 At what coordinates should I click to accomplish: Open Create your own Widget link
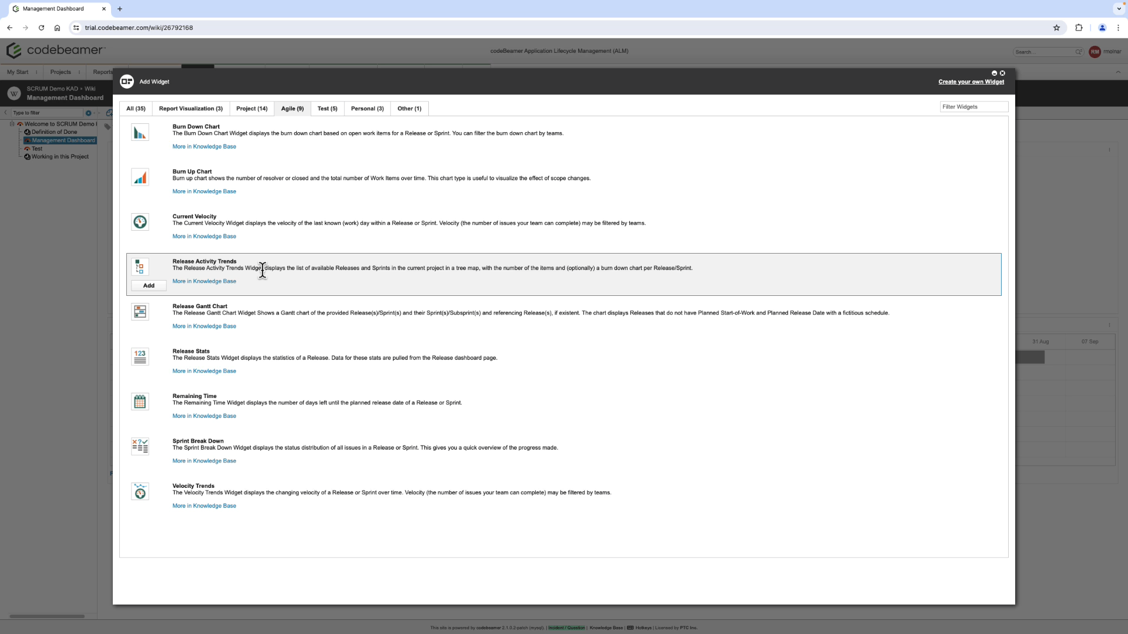[971, 82]
